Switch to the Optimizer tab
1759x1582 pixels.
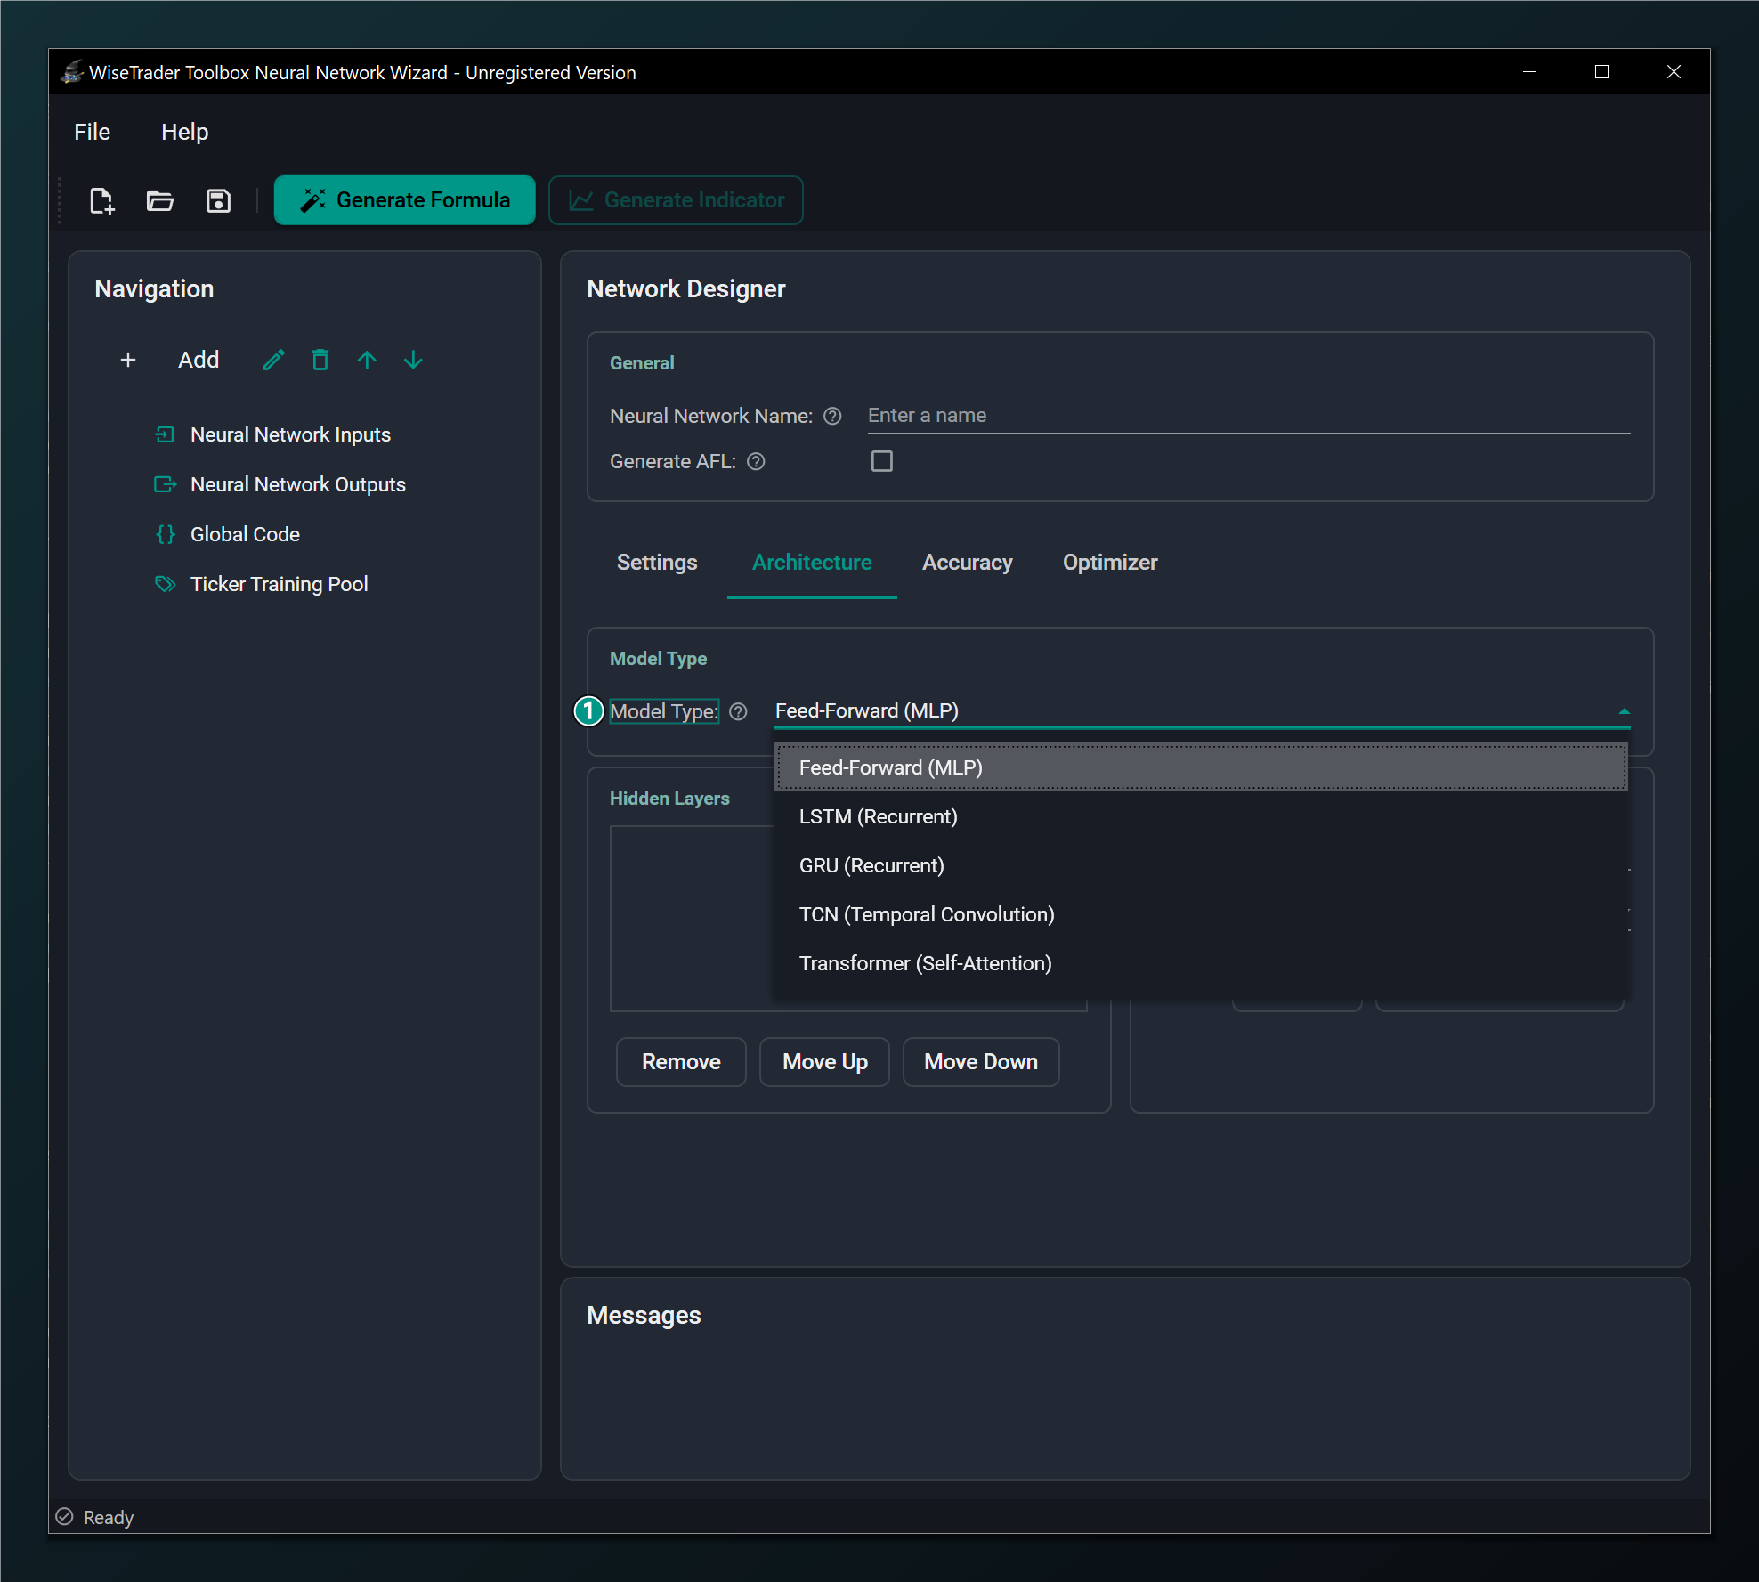pyautogui.click(x=1110, y=563)
